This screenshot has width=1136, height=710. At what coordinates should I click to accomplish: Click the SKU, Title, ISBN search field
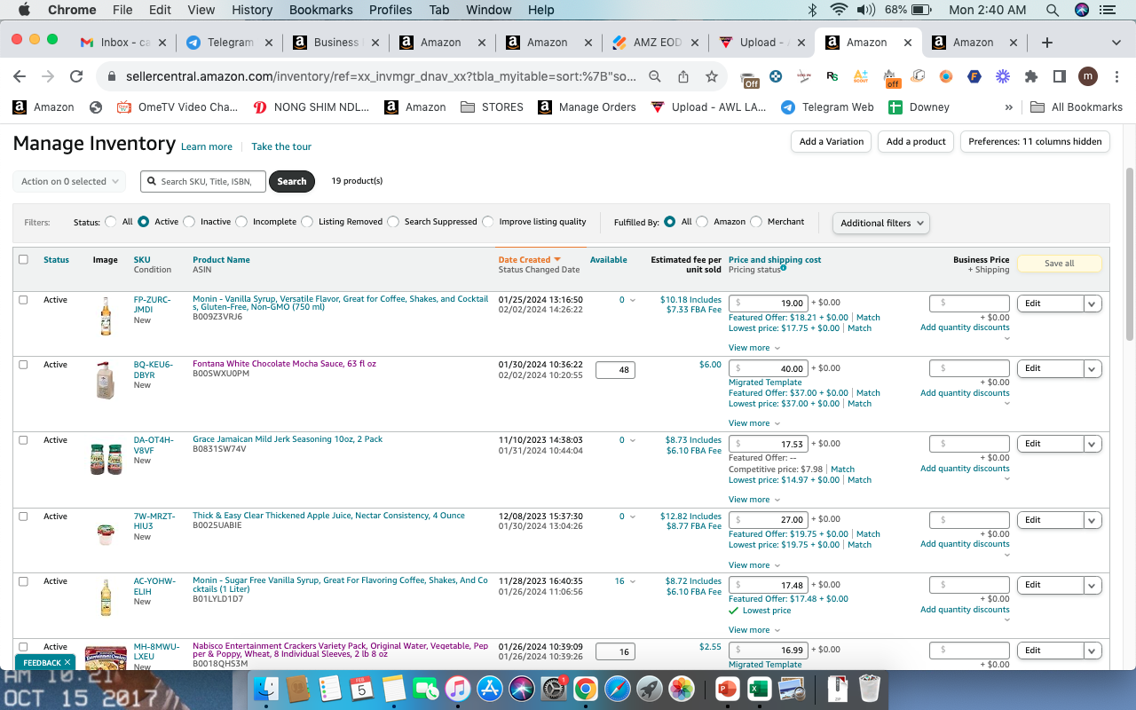[203, 181]
